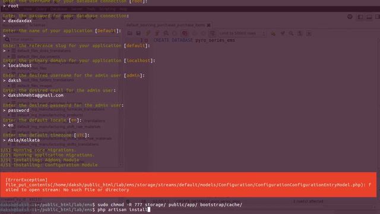
Task: Click terminal input 'daxdaxdax'
Action: pos(20,21)
